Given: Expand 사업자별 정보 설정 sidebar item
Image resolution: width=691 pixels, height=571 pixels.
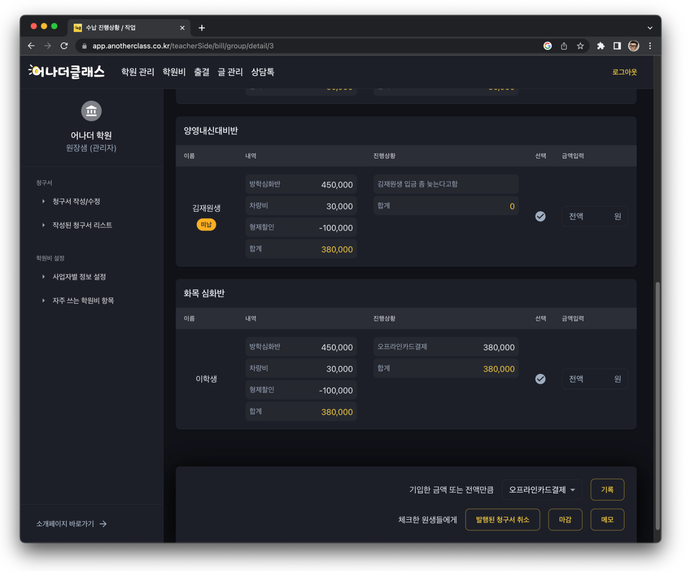Looking at the screenshot, I should 74,277.
